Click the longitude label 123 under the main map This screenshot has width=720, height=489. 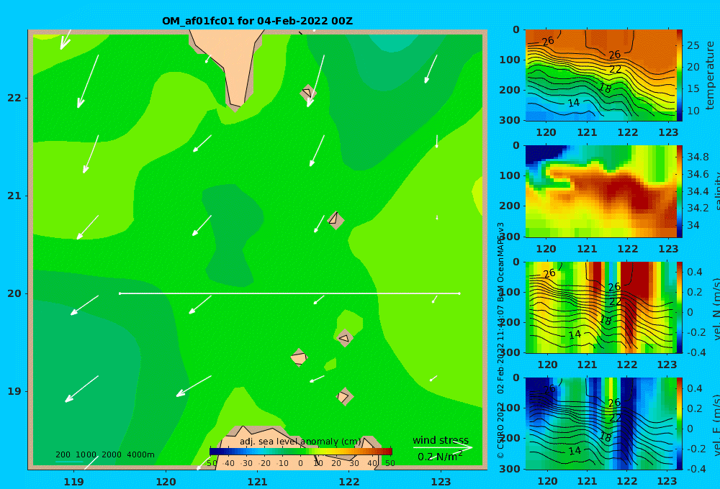coord(441,482)
